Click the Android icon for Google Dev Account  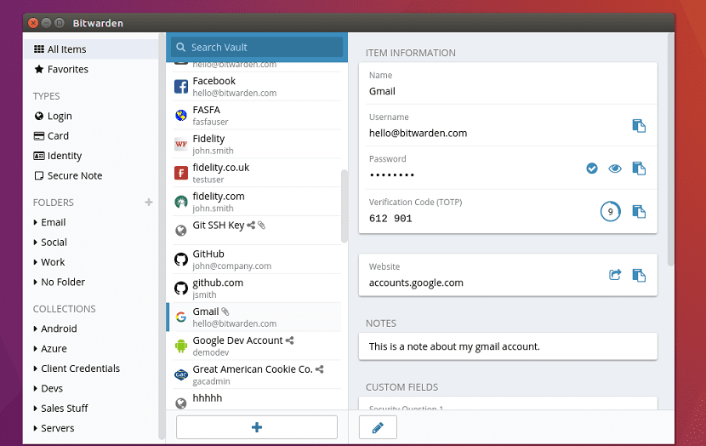pos(181,346)
